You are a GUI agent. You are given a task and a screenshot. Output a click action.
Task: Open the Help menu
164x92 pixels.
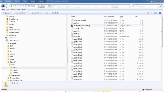[24, 10]
